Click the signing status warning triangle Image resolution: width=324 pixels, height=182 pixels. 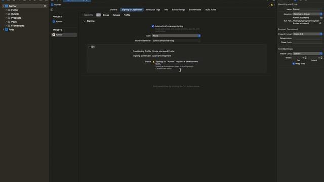(x=153, y=62)
